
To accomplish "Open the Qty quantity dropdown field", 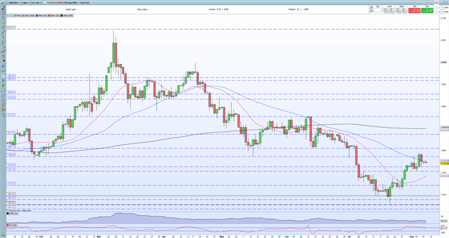I will 378,11.
